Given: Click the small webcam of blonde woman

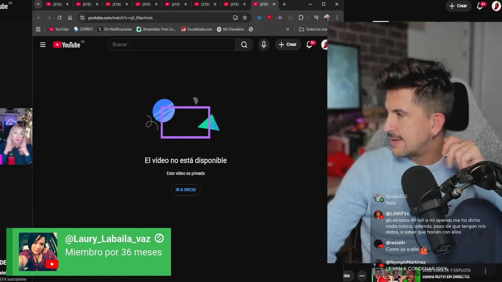Looking at the screenshot, I should [16, 136].
